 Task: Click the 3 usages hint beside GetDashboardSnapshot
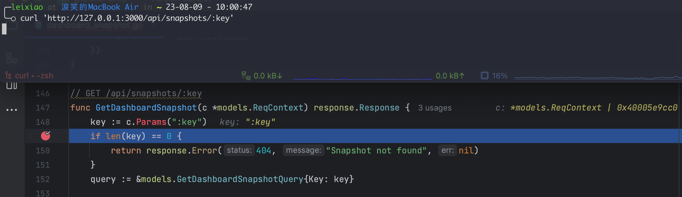click(435, 108)
